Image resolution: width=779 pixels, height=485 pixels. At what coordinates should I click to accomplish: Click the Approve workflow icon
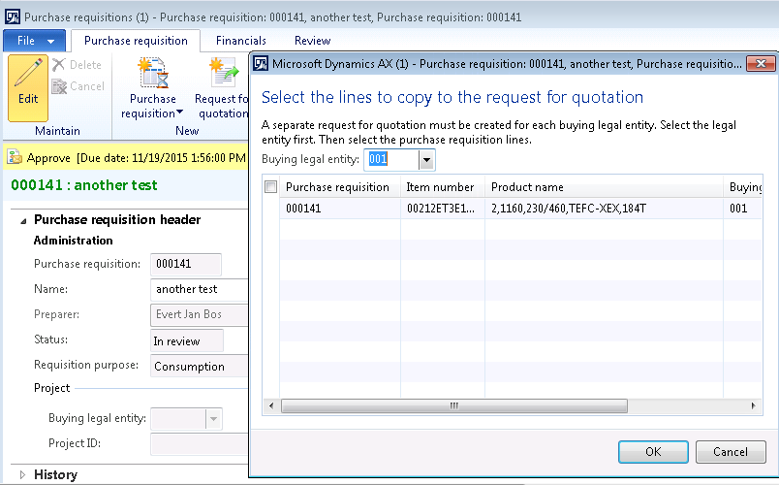point(15,157)
